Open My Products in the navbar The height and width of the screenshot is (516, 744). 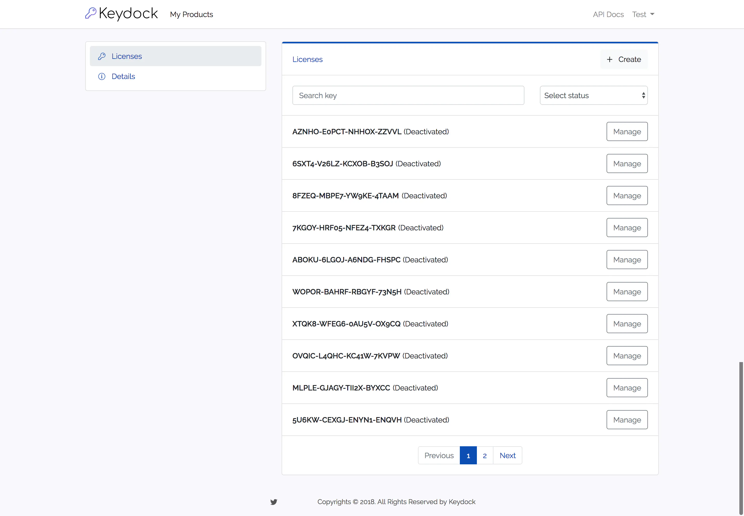(191, 14)
